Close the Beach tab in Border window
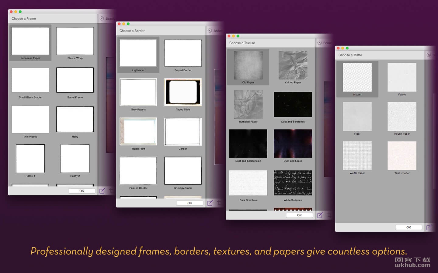This screenshot has width=438, height=273. tap(210, 31)
